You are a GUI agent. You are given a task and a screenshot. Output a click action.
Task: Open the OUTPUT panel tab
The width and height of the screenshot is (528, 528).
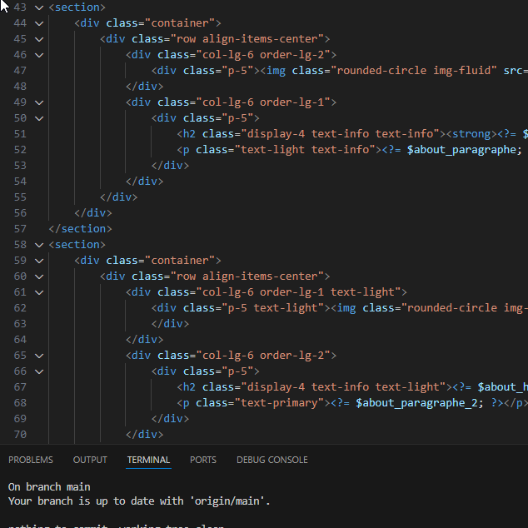click(90, 460)
